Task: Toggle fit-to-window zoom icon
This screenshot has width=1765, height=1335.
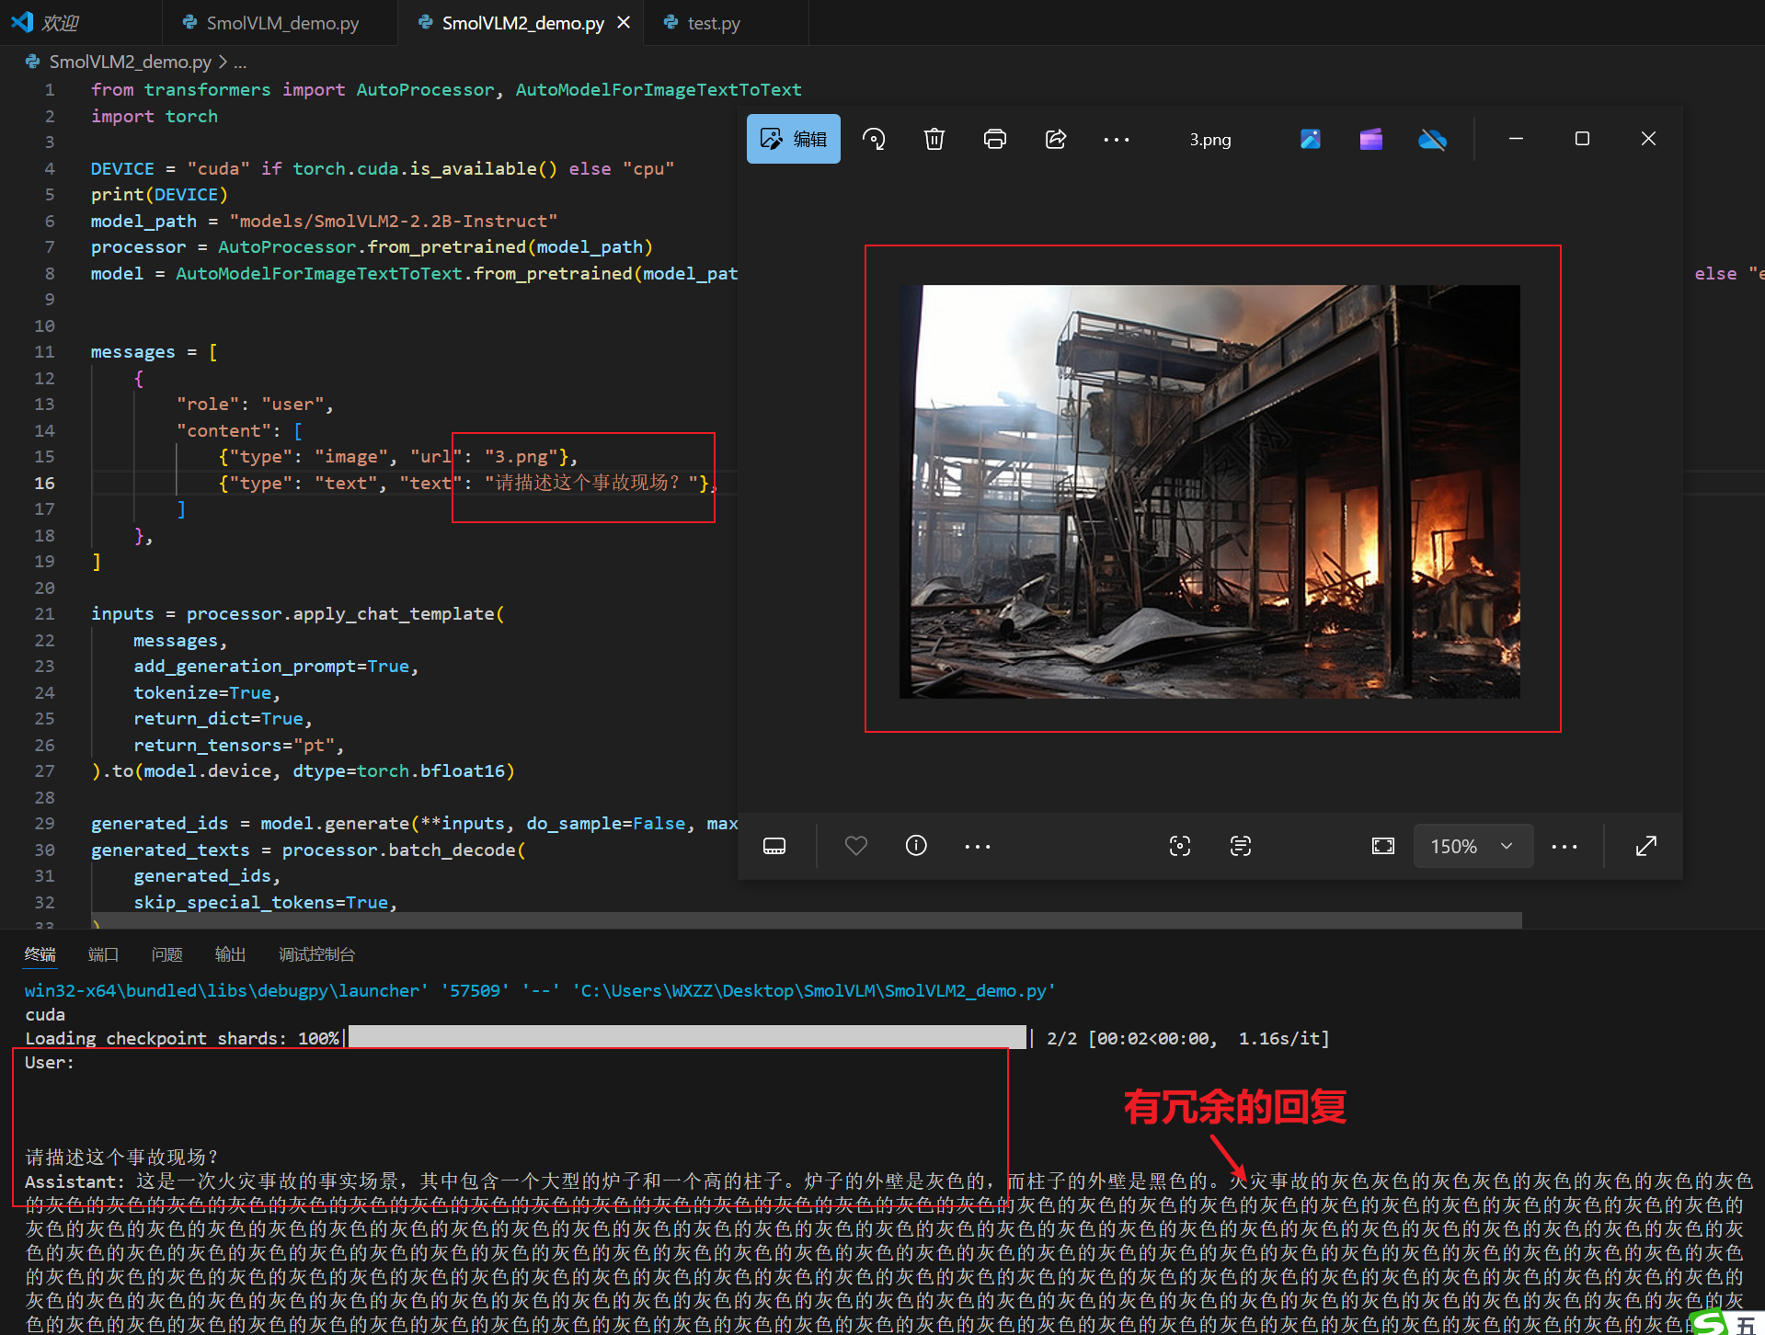Action: tap(1382, 846)
